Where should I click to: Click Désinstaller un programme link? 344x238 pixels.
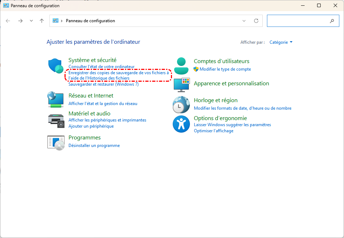(x=94, y=146)
